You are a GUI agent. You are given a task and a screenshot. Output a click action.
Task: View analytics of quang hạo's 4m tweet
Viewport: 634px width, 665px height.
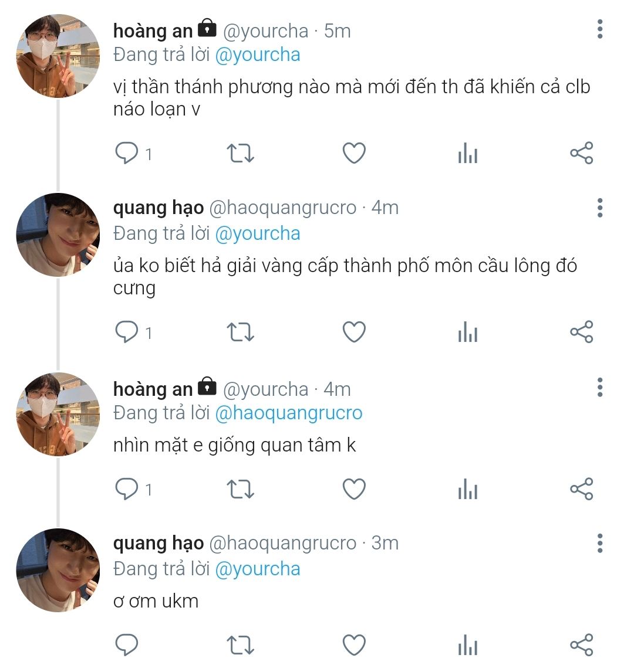point(467,333)
